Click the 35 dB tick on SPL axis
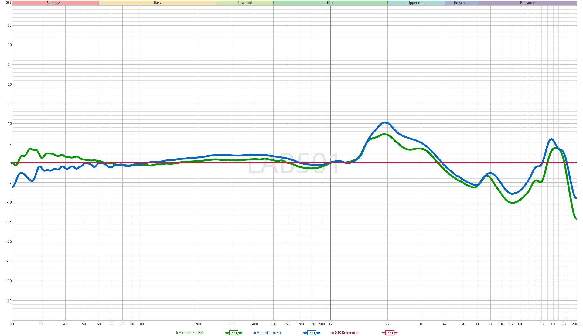 pyautogui.click(x=10, y=26)
